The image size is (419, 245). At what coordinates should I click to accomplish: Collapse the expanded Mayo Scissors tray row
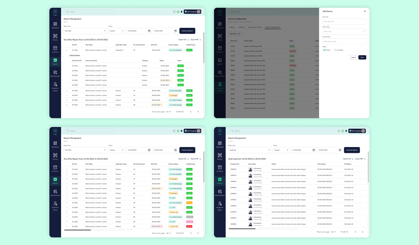[66, 50]
